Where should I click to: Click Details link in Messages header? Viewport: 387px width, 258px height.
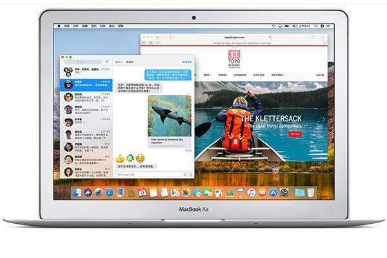pos(187,62)
